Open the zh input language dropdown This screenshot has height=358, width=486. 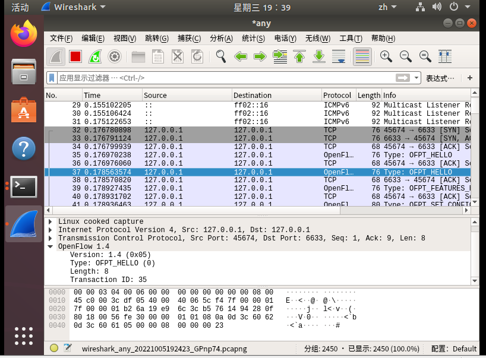click(387, 7)
